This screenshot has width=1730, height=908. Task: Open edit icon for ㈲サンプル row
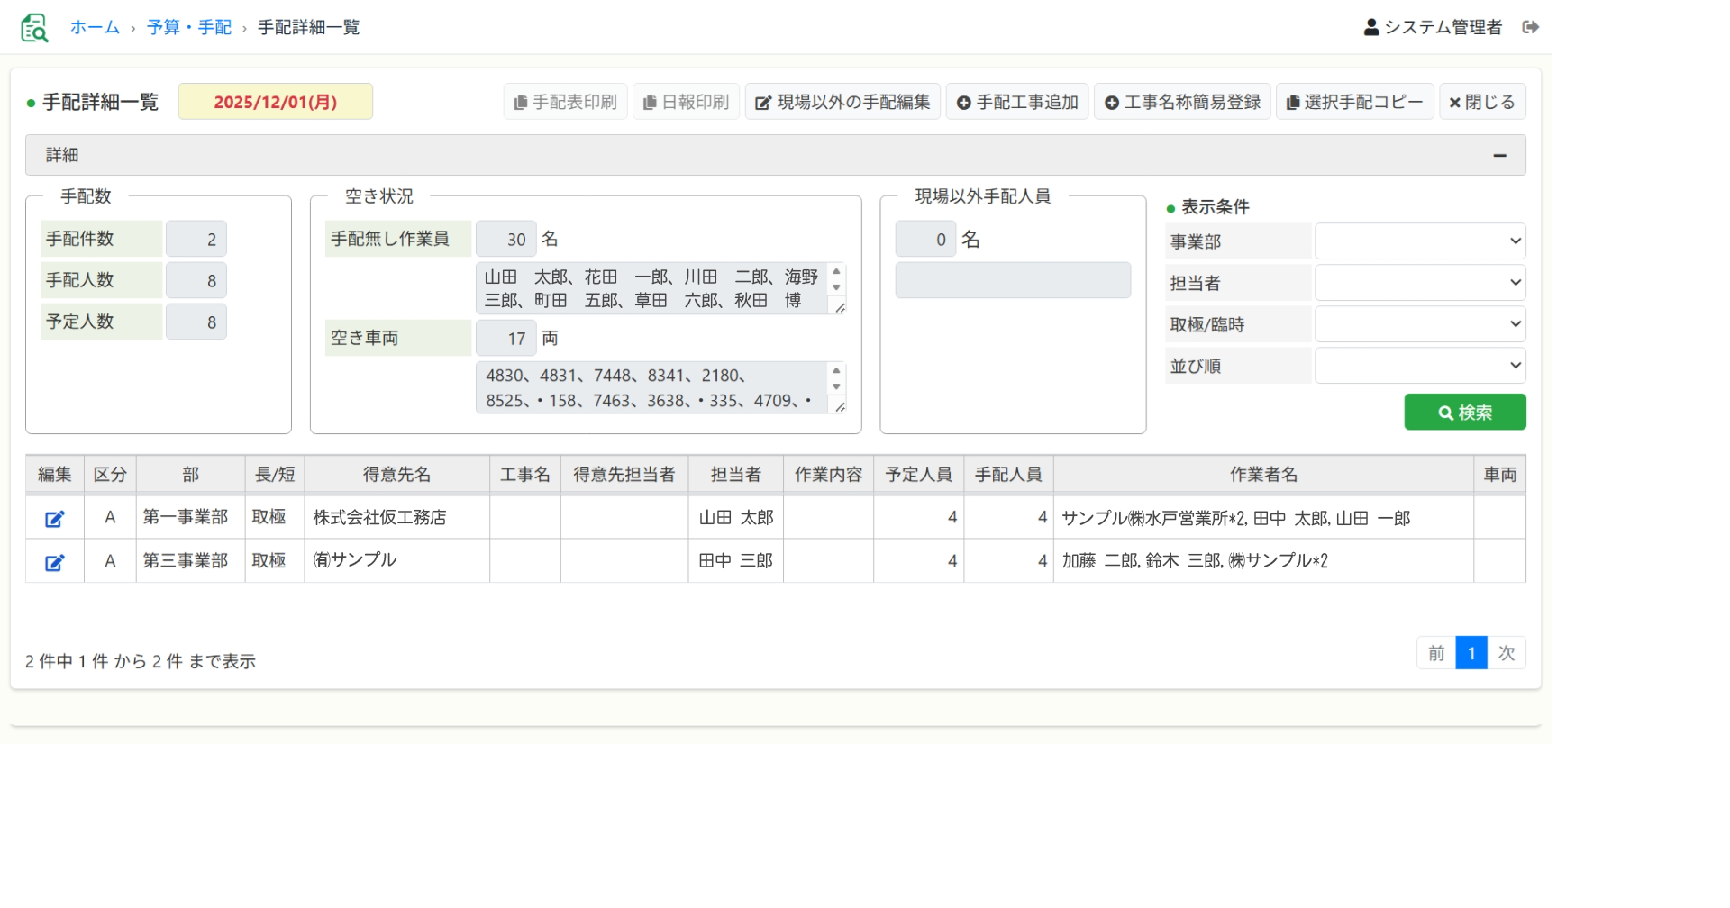[x=55, y=562]
